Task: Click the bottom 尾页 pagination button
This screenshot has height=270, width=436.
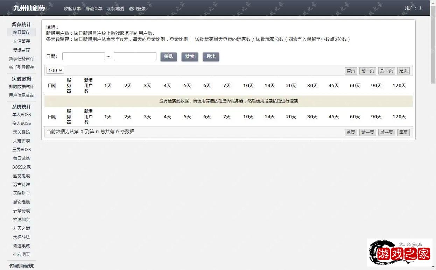Action: (403, 132)
